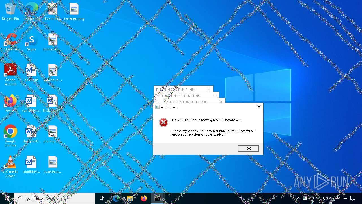Open Google Chrome desktop shortcut

[x=10, y=136]
